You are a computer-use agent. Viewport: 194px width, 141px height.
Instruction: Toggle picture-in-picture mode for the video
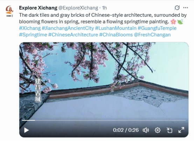click(169, 130)
